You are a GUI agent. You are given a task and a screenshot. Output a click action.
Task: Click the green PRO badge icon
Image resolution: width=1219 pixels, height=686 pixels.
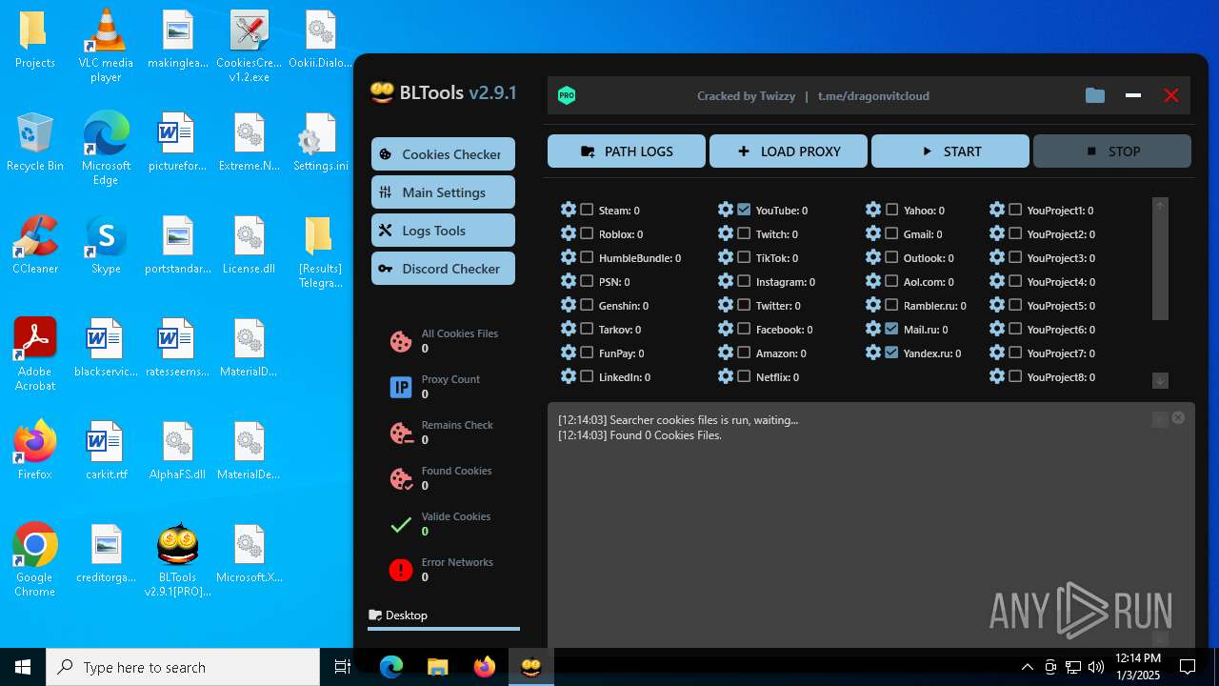click(x=567, y=95)
